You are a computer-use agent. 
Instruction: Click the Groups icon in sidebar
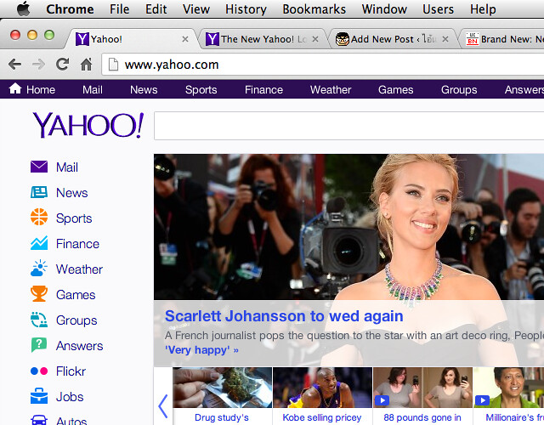click(39, 320)
